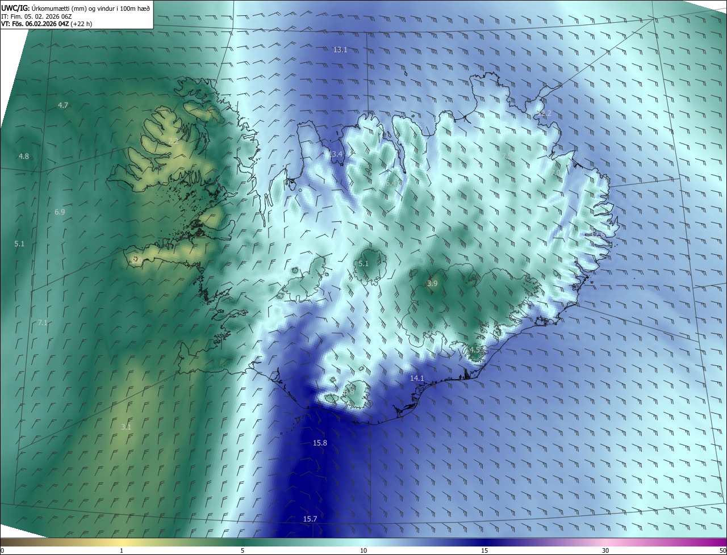This screenshot has height=555, width=727.
Task: Click the 13.4 value at the northern fjord
Action: (335, 154)
